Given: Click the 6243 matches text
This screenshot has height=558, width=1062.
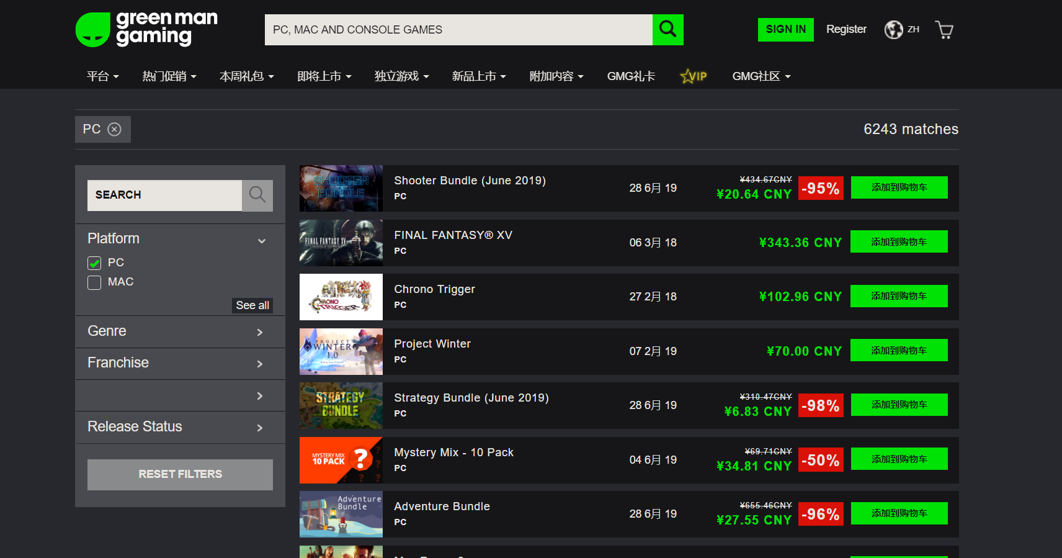Looking at the screenshot, I should [x=911, y=129].
